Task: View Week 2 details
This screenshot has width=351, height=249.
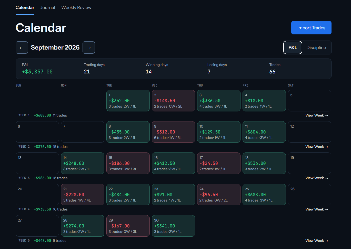Action: coord(317,147)
